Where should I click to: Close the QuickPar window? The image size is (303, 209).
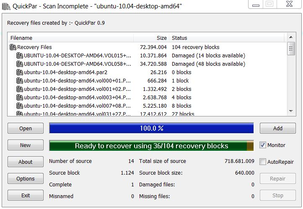click(x=289, y=4)
